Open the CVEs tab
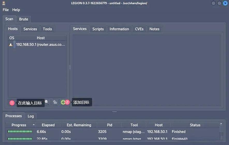Image resolution: width=229 pixels, height=145 pixels. tap(139, 29)
